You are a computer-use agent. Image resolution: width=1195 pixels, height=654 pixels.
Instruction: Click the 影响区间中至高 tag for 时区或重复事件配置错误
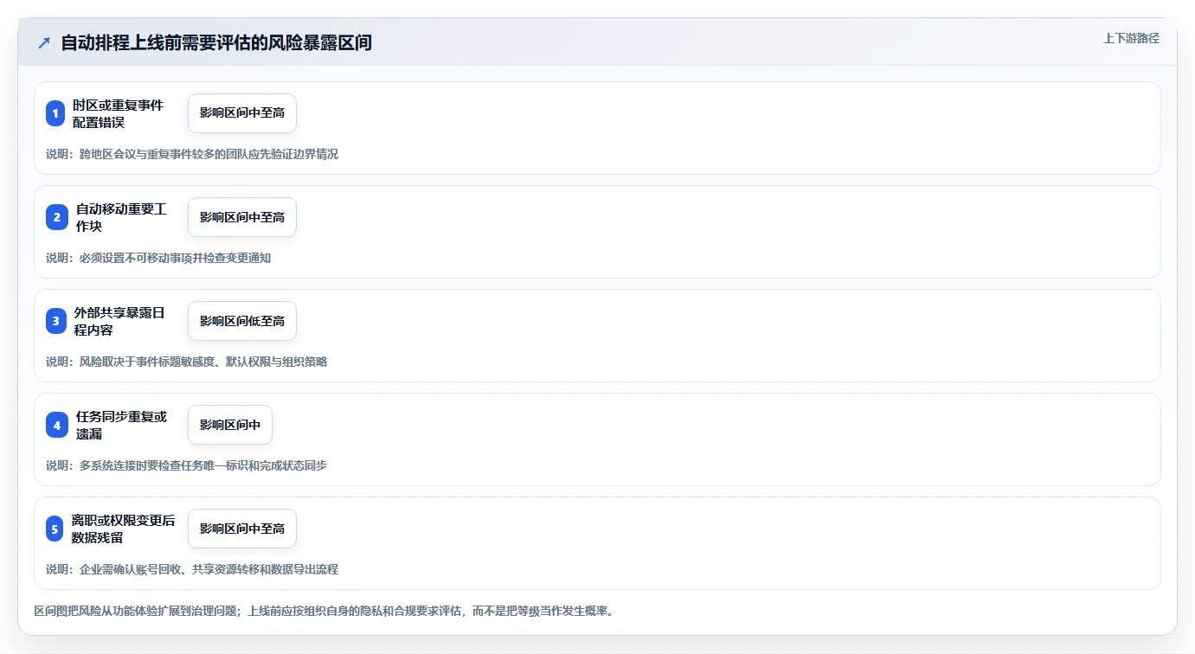pos(242,113)
